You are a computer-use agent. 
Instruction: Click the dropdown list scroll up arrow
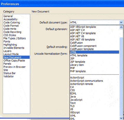(121, 27)
